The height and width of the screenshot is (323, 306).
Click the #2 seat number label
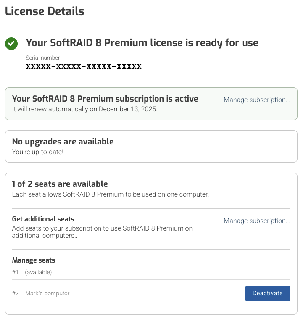(16, 293)
